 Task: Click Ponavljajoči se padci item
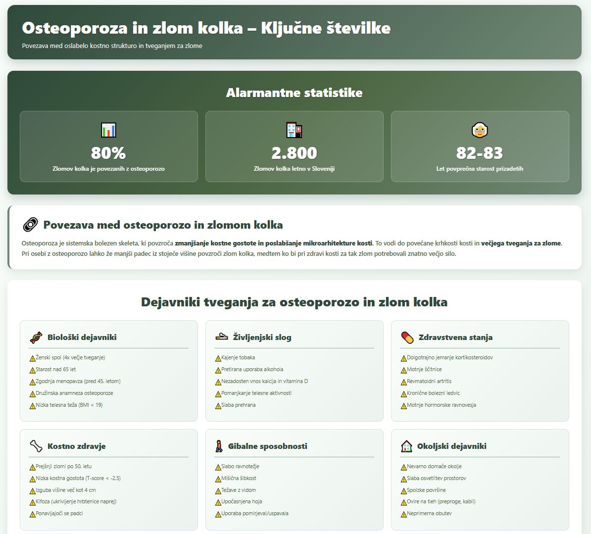pyautogui.click(x=59, y=514)
